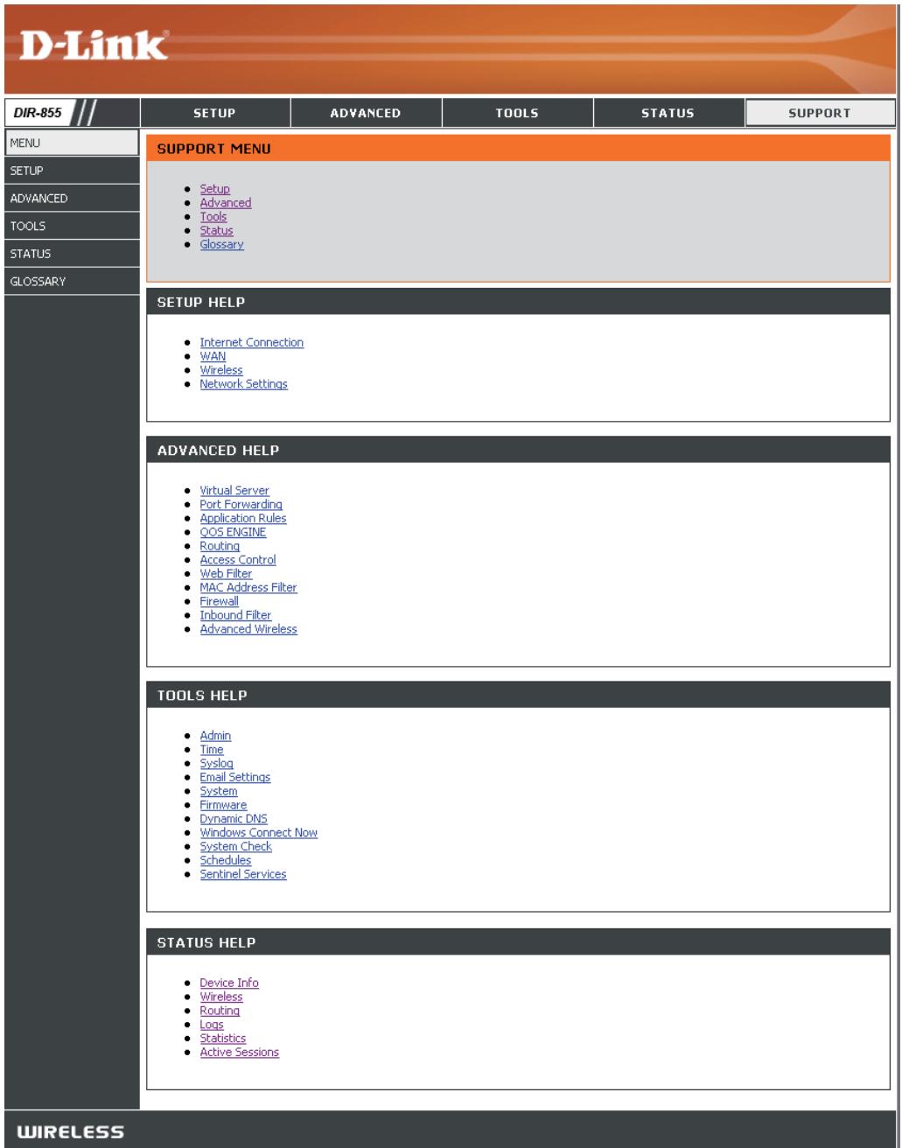Open the Windows Connect Now link
This screenshot has height=1148, width=902.
point(258,833)
